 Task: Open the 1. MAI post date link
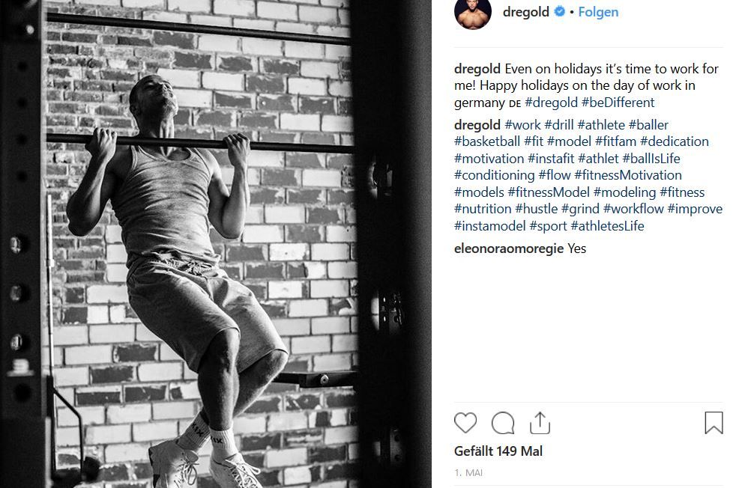[x=468, y=472]
